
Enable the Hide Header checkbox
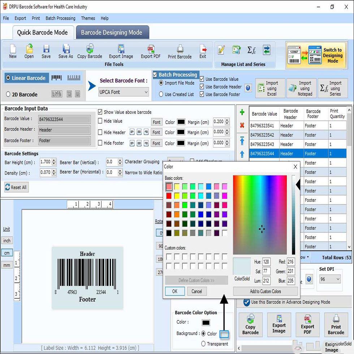[x=100, y=133]
